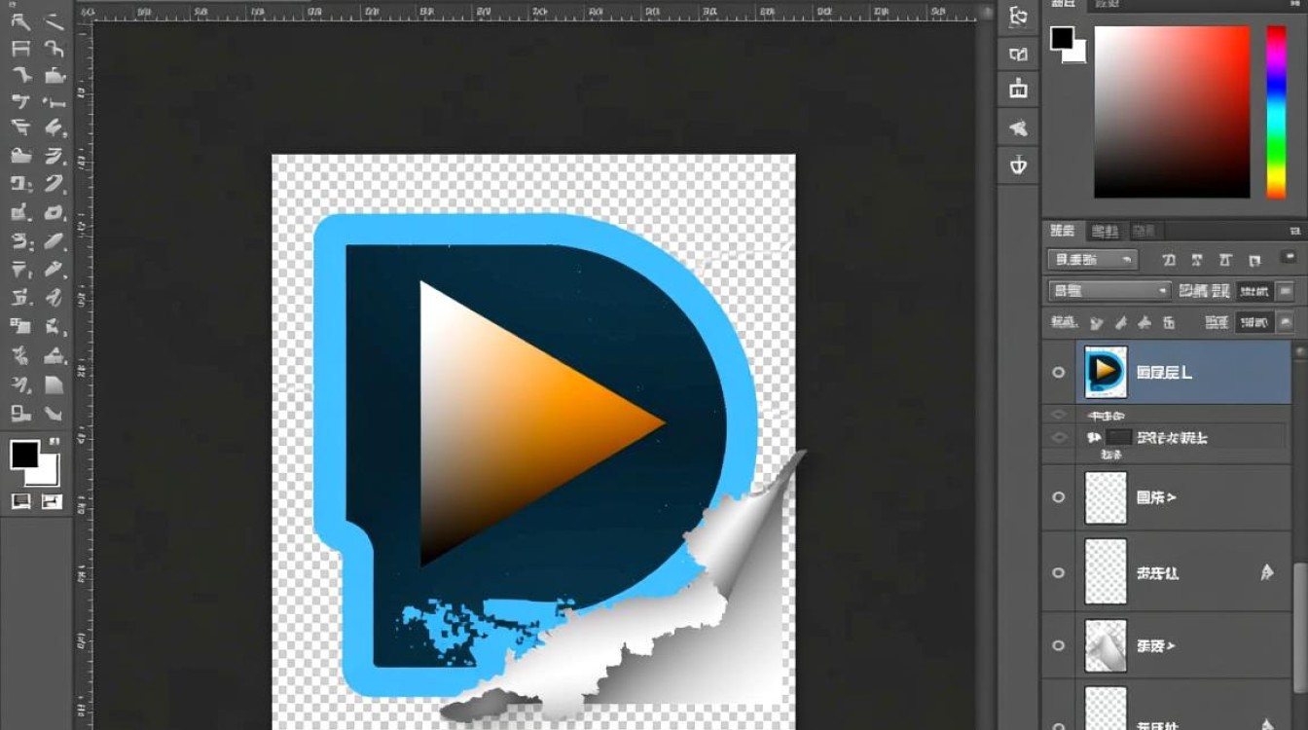This screenshot has height=730, width=1308.
Task: Click the first layer filter icon beside the filter dropdown
Action: [x=1168, y=261]
